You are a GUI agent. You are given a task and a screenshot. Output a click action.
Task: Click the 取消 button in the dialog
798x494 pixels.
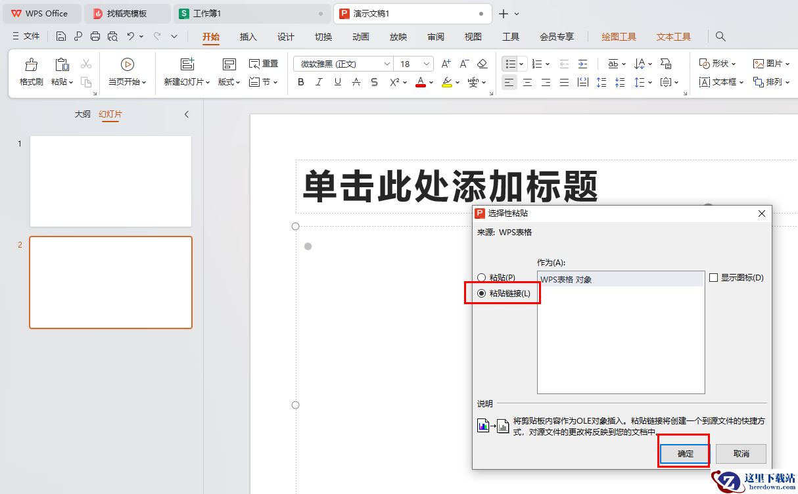pyautogui.click(x=741, y=453)
